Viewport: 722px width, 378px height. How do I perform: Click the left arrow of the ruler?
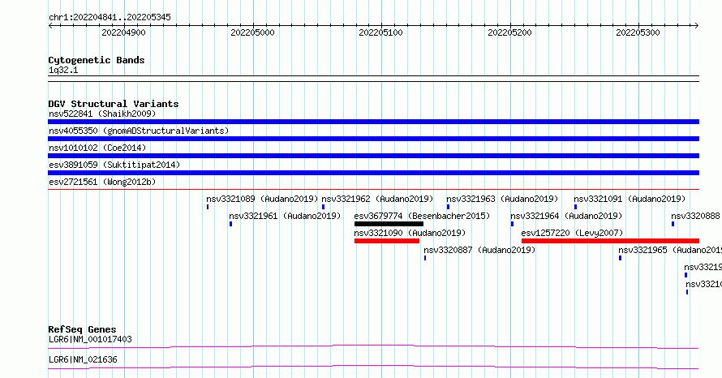coord(50,26)
